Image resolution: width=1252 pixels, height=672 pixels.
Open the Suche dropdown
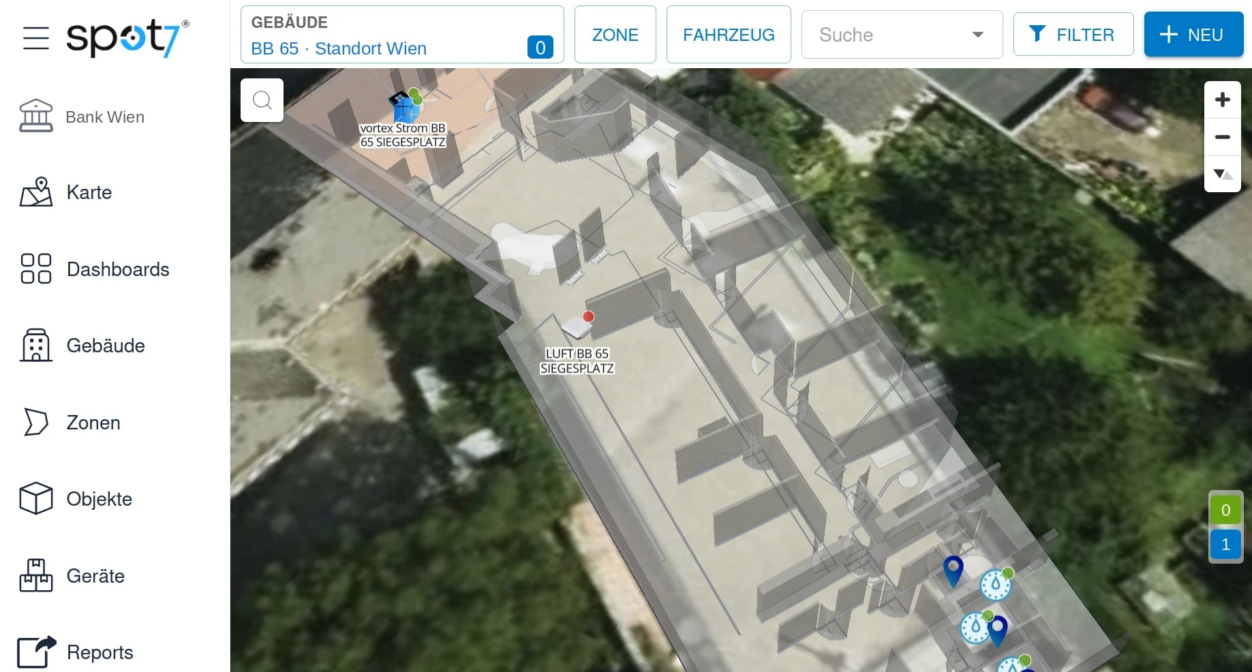pyautogui.click(x=902, y=35)
